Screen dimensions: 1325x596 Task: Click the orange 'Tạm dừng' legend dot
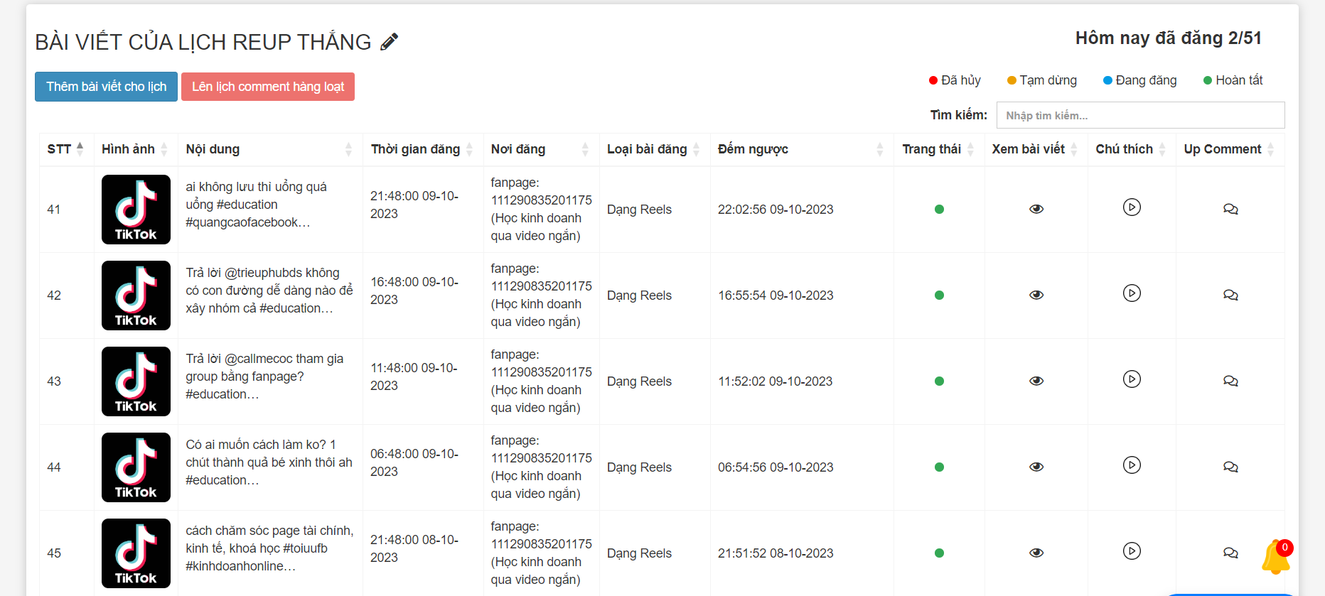pos(1012,80)
